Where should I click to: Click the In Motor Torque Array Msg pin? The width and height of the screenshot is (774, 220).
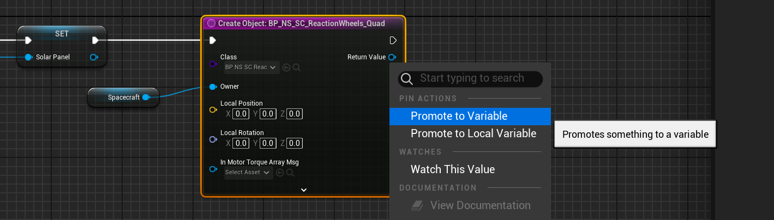click(213, 169)
